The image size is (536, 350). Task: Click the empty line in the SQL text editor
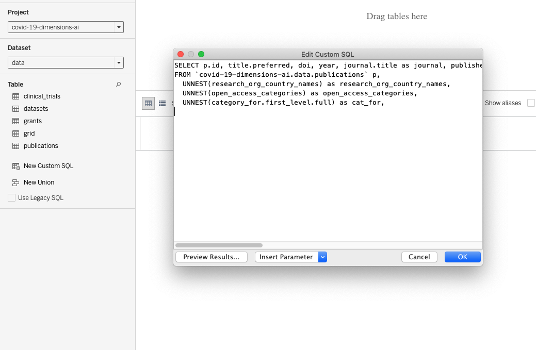tap(328, 112)
